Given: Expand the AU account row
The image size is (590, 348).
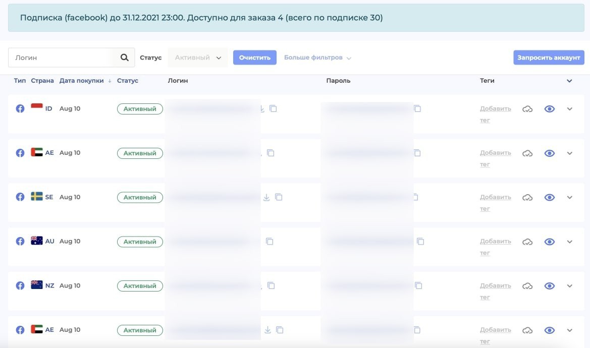Looking at the screenshot, I should [569, 242].
